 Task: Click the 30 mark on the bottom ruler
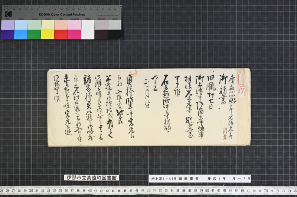coord(31,191)
